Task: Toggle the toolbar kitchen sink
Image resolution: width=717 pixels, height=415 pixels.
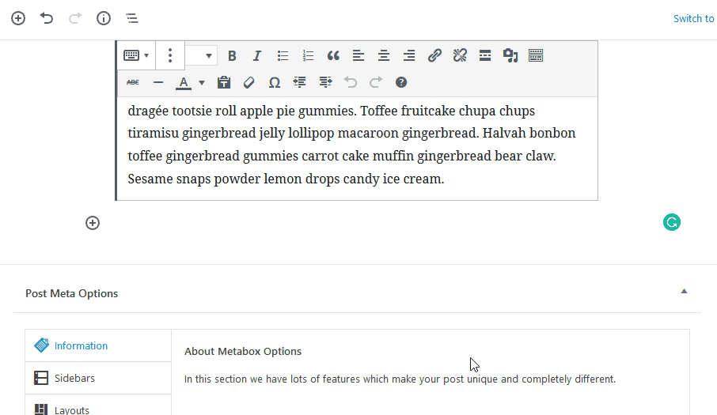Action: pos(536,55)
